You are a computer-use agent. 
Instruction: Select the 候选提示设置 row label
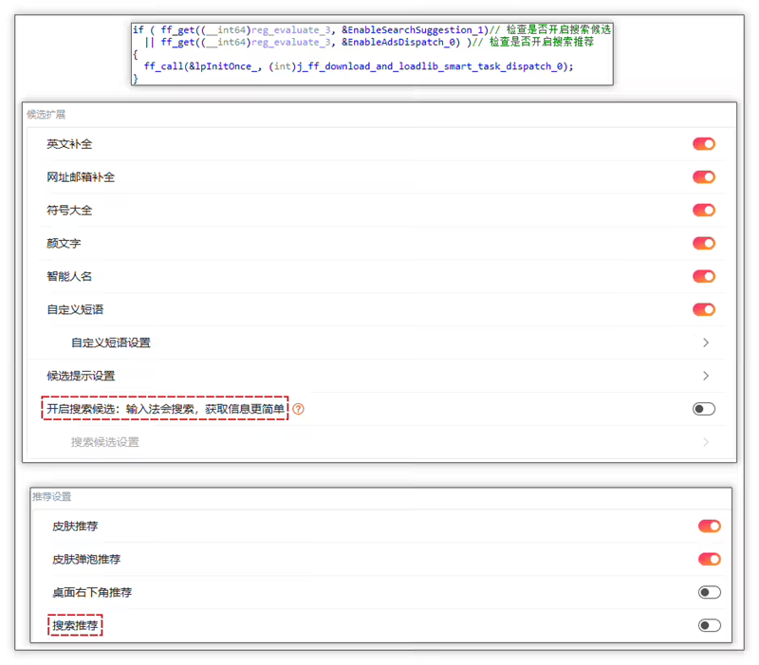81,376
